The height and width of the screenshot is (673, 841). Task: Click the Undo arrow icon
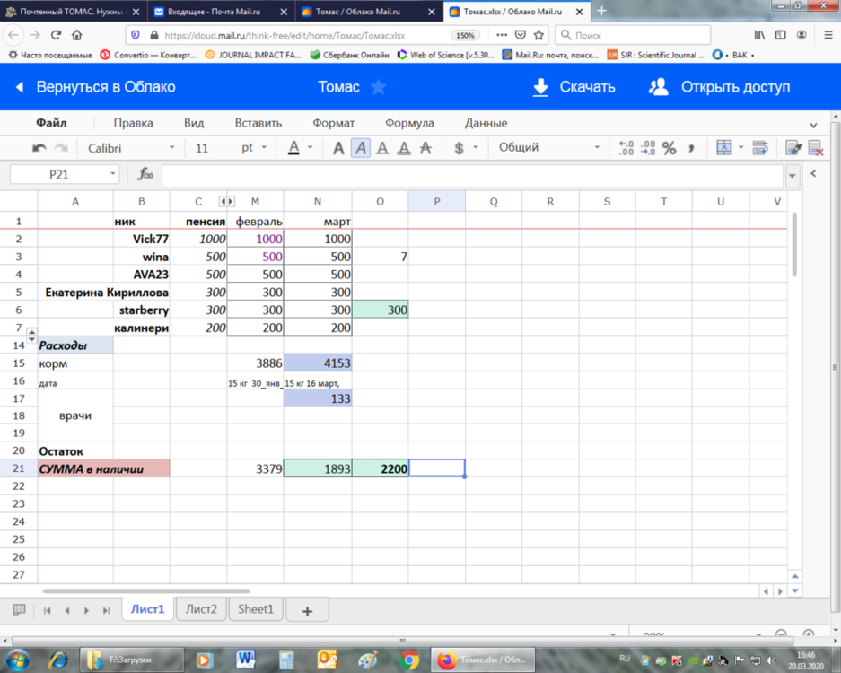(x=39, y=148)
